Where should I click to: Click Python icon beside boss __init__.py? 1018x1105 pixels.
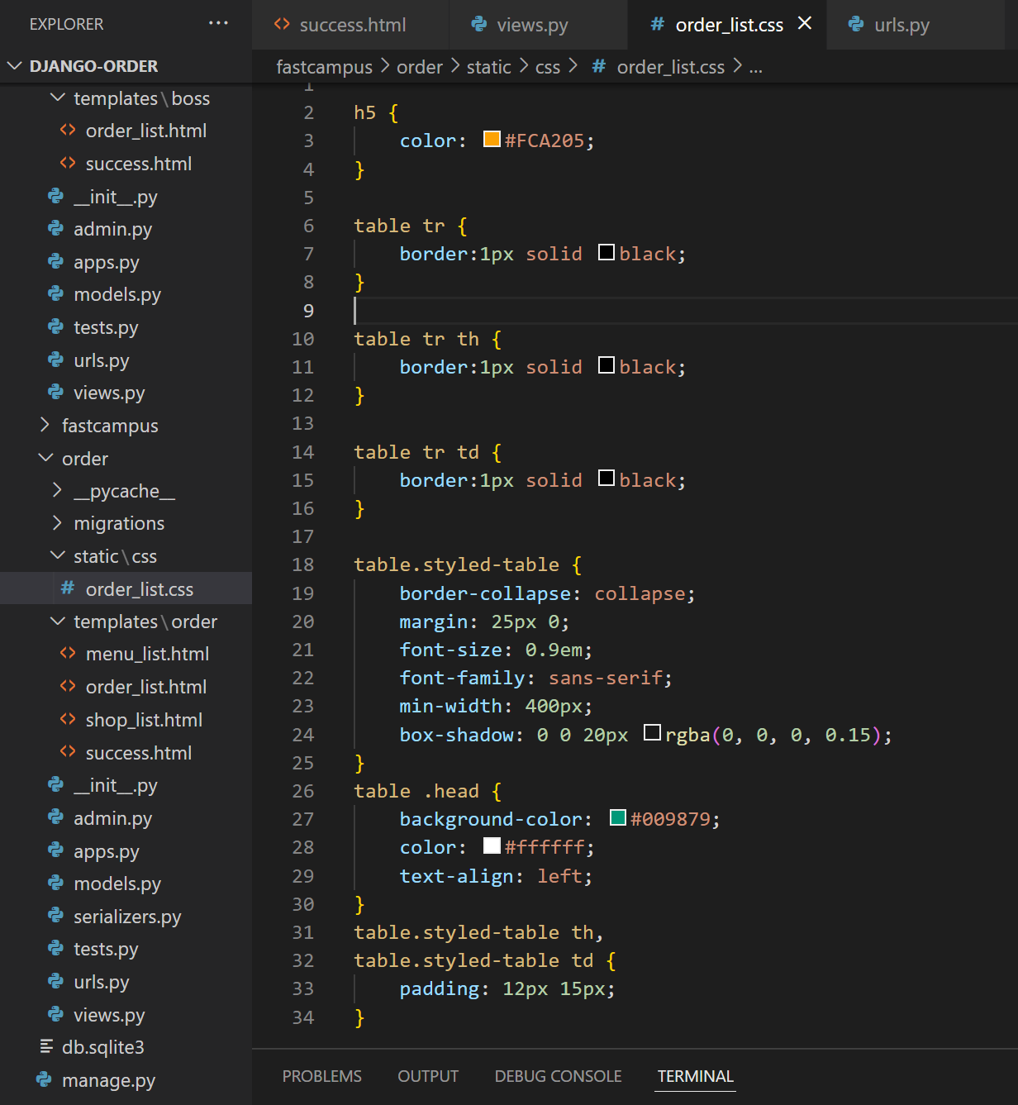coord(55,196)
